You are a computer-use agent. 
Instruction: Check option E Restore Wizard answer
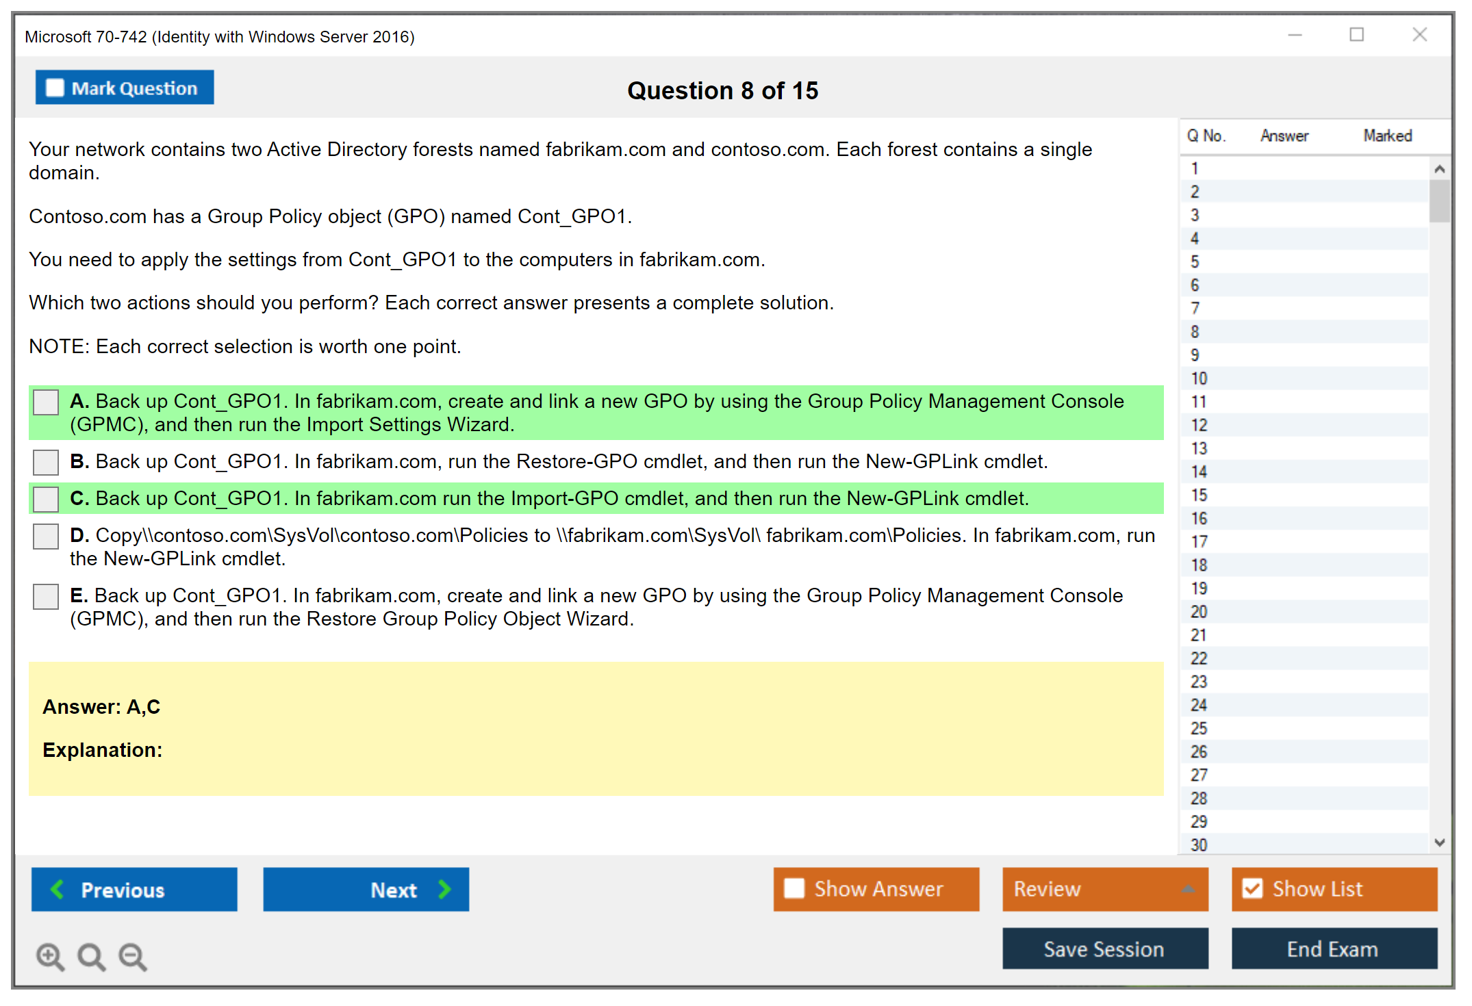pyautogui.click(x=46, y=596)
